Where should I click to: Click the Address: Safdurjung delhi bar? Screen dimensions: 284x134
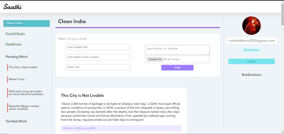coord(121,128)
